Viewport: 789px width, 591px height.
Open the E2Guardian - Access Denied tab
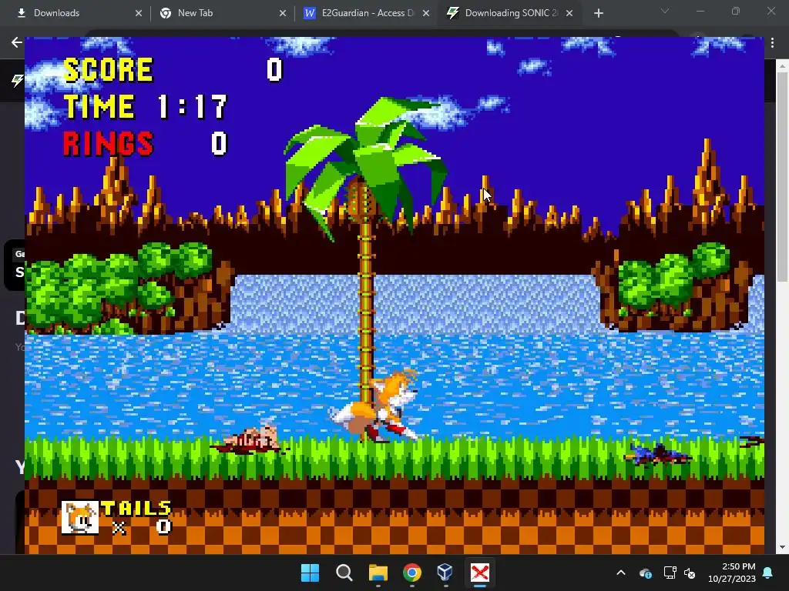click(x=366, y=13)
